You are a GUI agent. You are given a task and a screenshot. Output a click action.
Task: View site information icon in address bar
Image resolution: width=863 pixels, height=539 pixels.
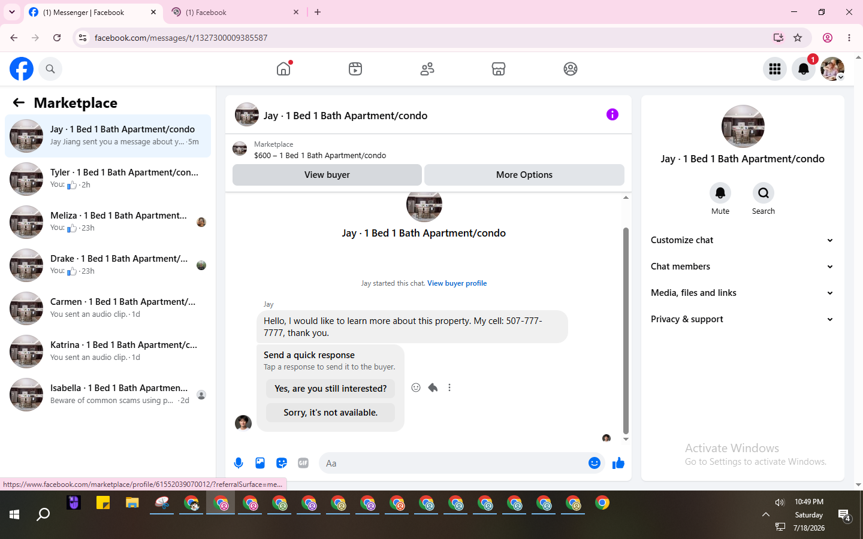pos(83,38)
